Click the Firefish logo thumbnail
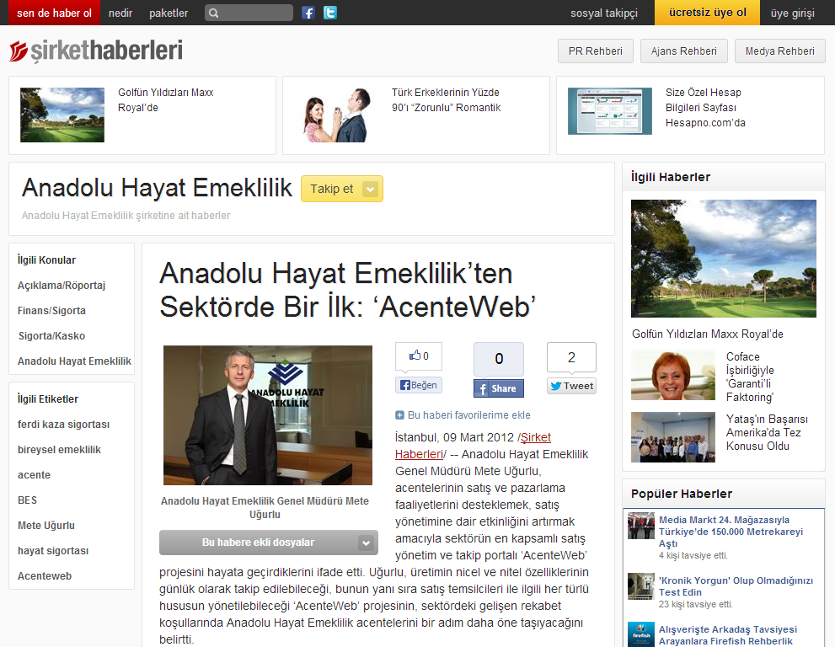Image resolution: width=835 pixels, height=647 pixels. tap(641, 634)
